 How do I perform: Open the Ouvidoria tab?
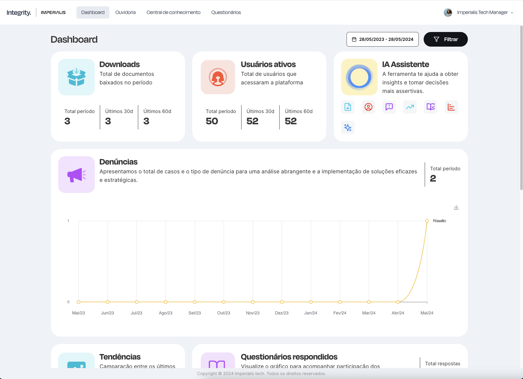click(x=126, y=12)
